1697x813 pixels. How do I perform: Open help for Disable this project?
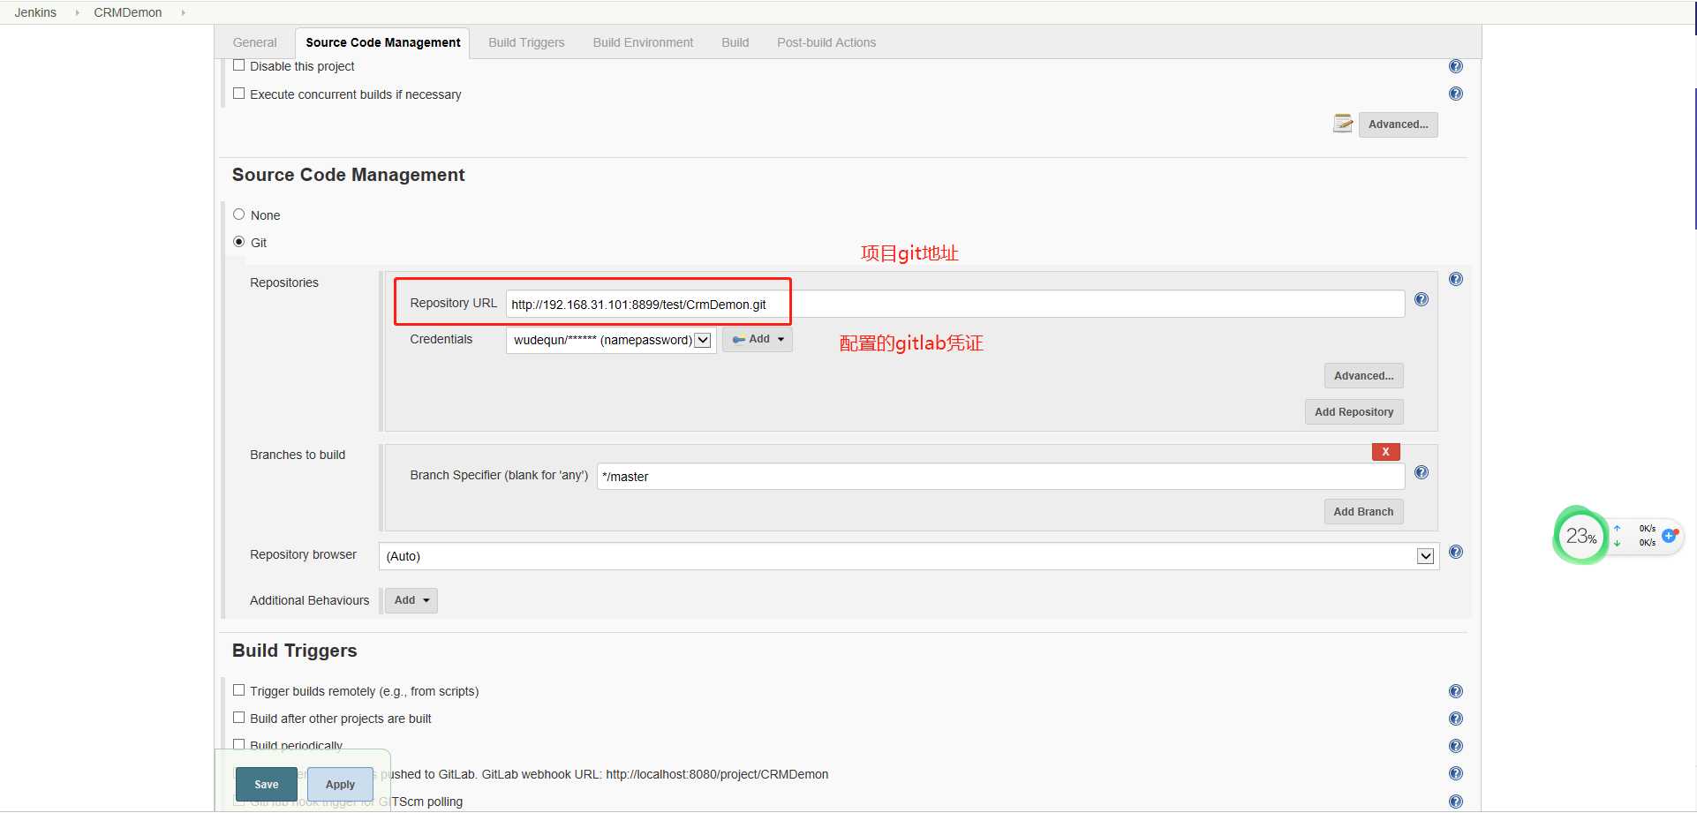tap(1456, 66)
